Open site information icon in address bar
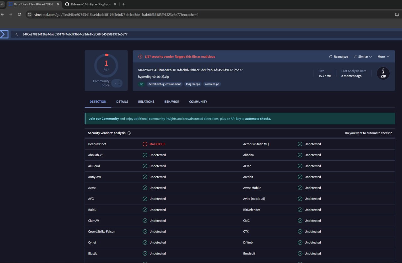The image size is (402, 263). 30,14
